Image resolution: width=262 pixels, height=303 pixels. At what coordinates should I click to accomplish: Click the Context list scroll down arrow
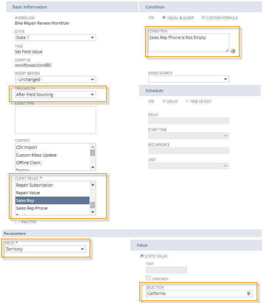(93, 167)
